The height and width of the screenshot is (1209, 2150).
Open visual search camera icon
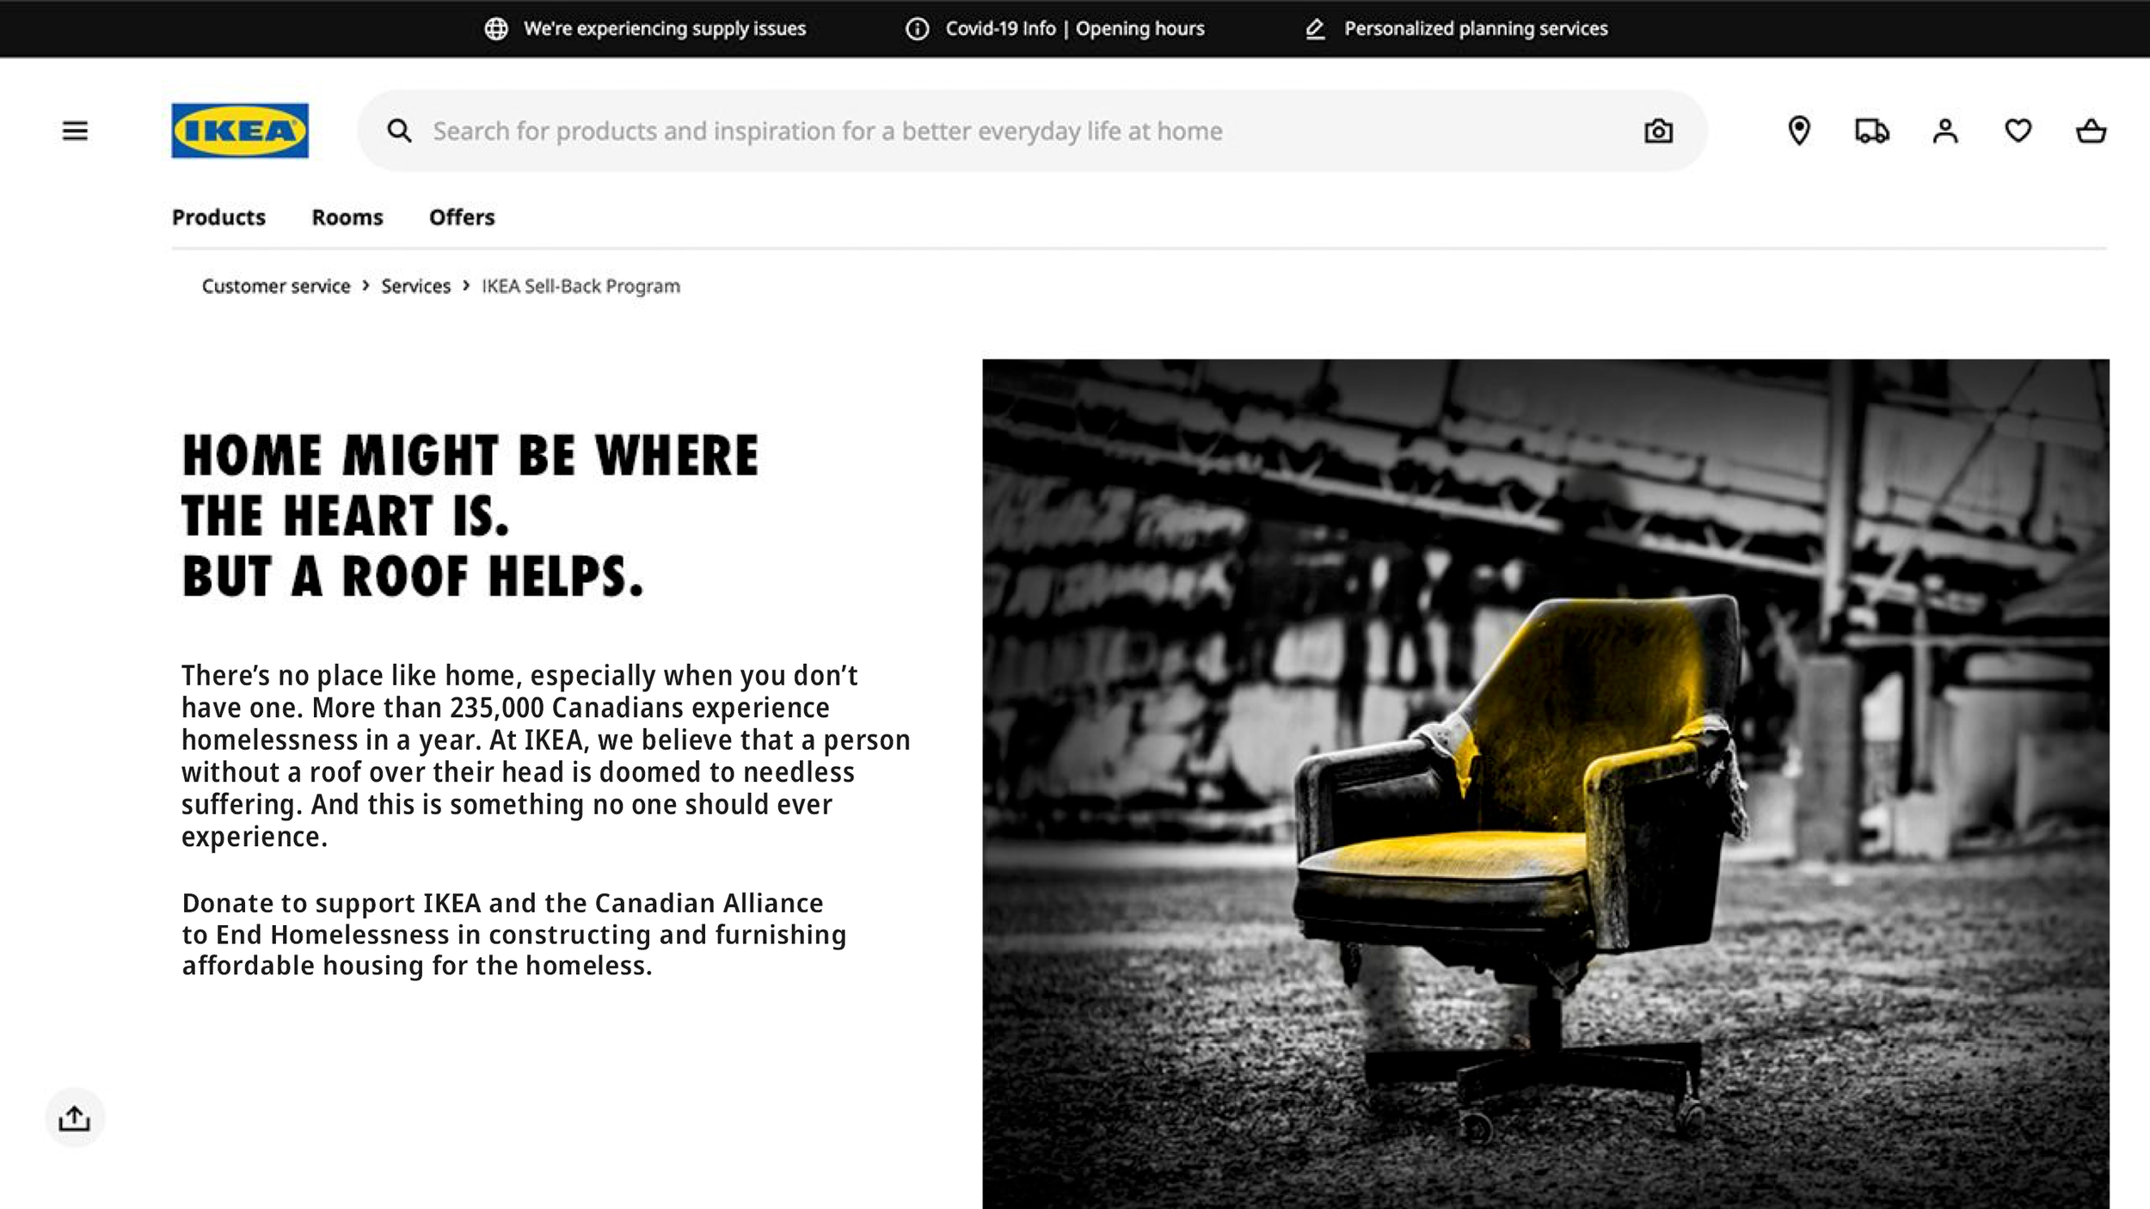(1658, 131)
